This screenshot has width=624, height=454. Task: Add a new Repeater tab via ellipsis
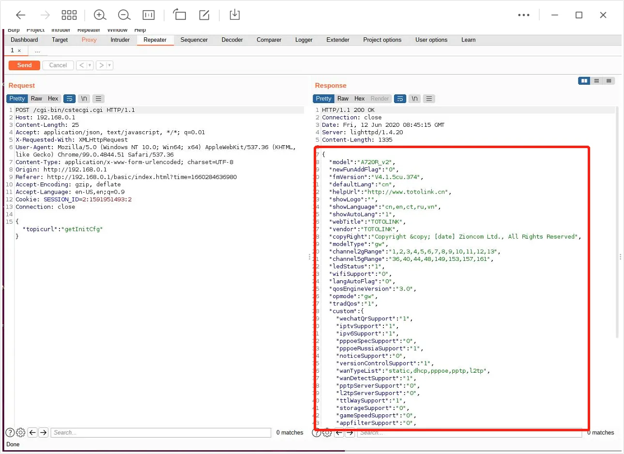(x=37, y=51)
